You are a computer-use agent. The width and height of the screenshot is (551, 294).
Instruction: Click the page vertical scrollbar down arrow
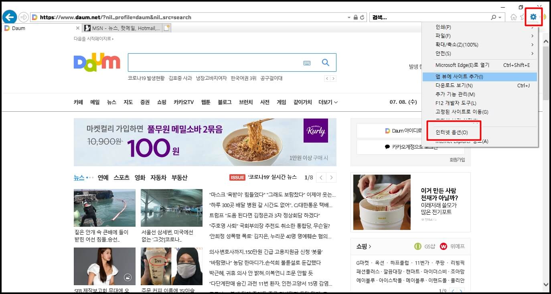click(546, 284)
